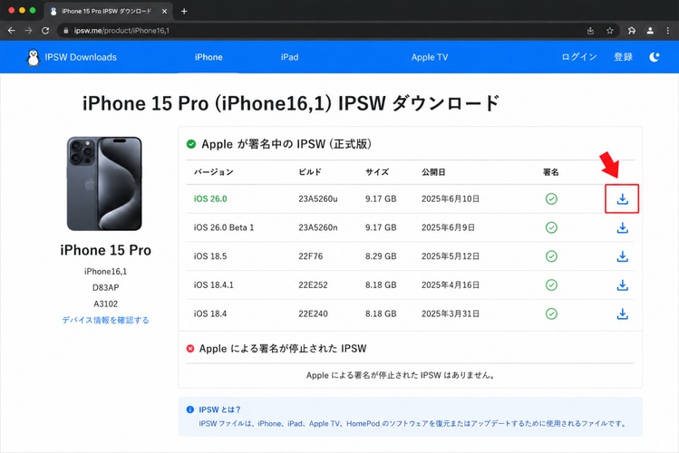Click the A3102 model number text
The height and width of the screenshot is (453, 679).
(x=106, y=304)
